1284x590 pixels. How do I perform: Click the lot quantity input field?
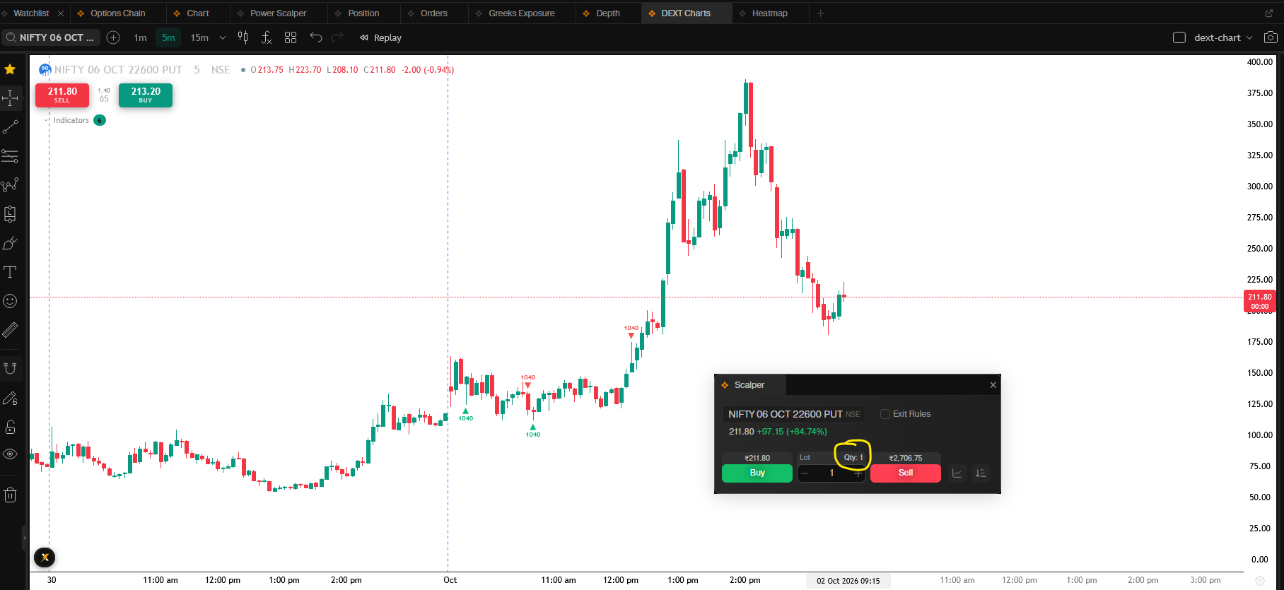(x=831, y=473)
